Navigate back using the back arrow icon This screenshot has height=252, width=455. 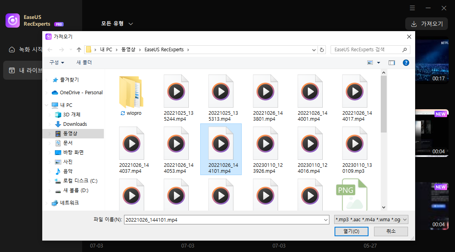point(50,49)
